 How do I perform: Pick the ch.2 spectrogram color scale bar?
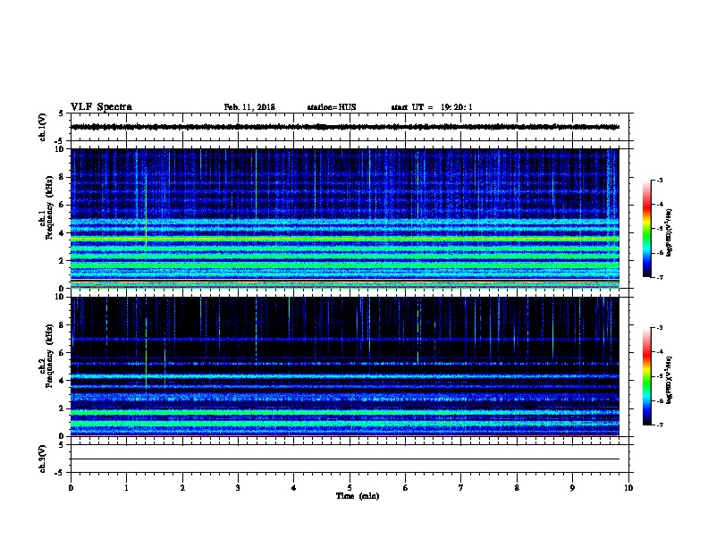[647, 376]
